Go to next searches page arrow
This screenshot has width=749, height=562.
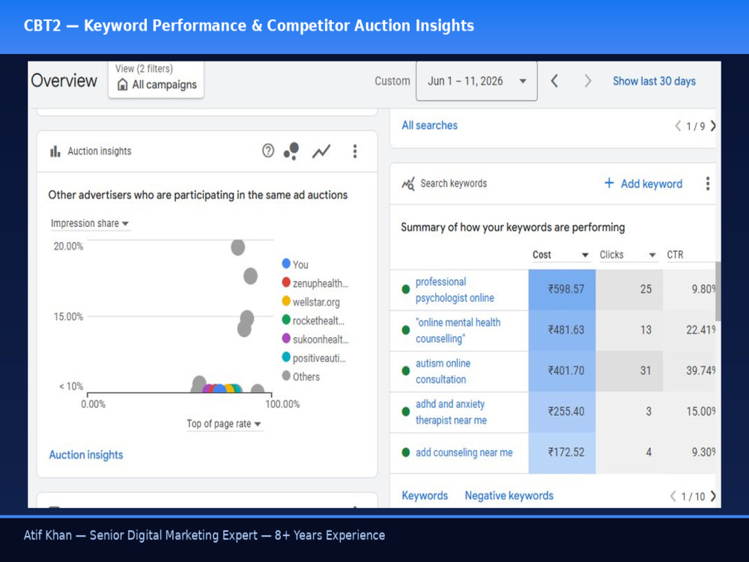pos(713,126)
